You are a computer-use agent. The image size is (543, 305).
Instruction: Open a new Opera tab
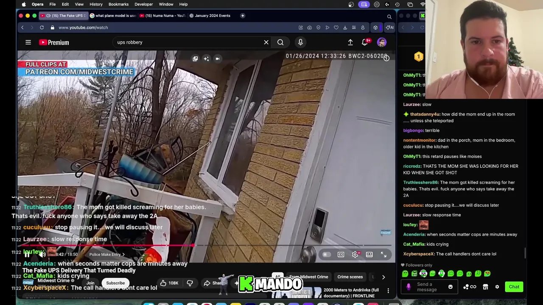click(x=243, y=16)
